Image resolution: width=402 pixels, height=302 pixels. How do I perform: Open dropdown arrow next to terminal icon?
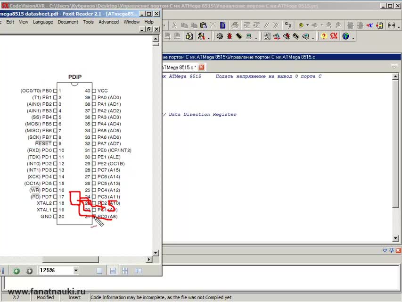tap(256, 38)
